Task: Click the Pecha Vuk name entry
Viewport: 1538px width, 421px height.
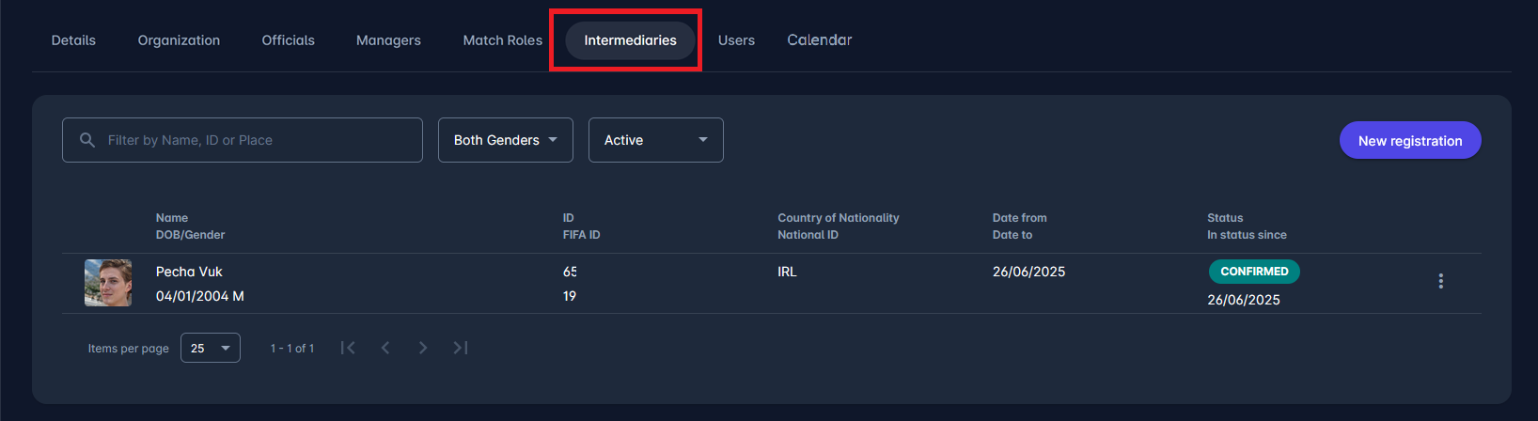Action: click(189, 272)
